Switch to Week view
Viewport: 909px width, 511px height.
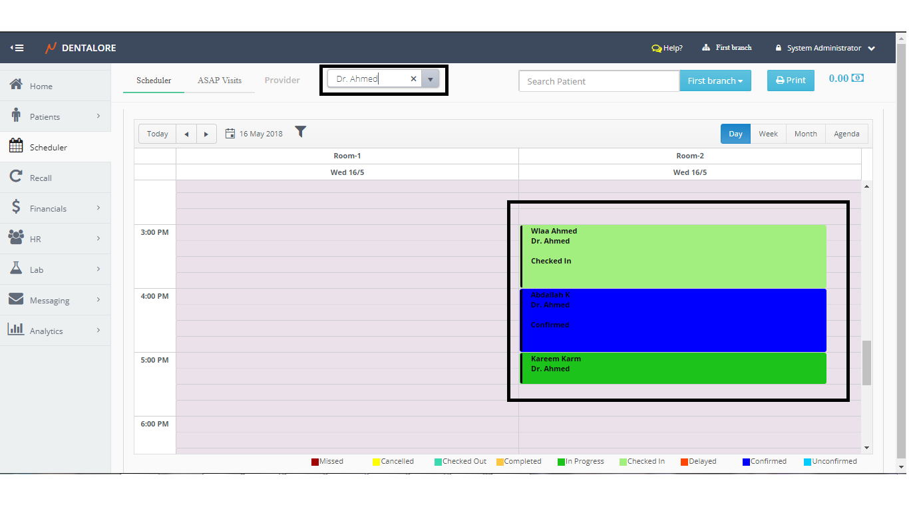768,134
